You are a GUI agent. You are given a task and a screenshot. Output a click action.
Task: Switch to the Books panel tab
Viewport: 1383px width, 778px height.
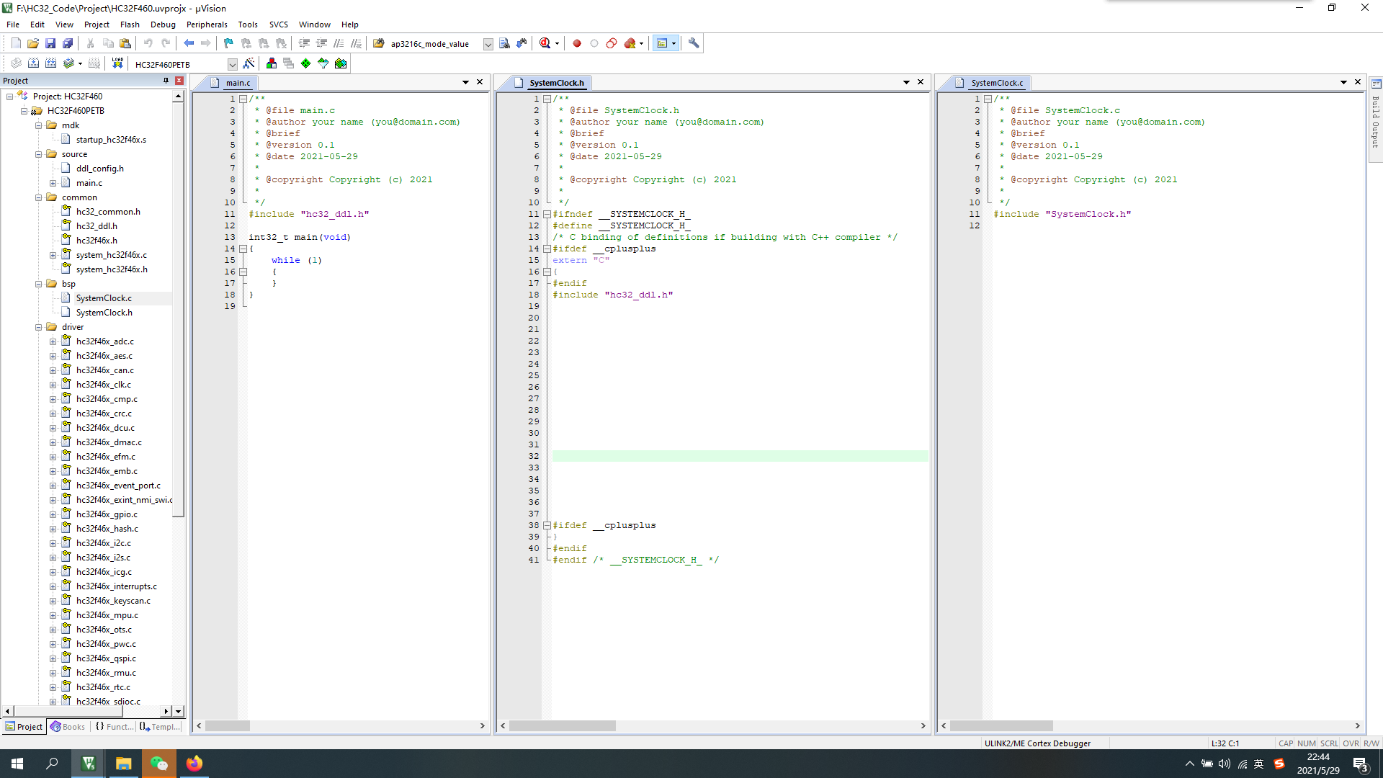pyautogui.click(x=67, y=727)
